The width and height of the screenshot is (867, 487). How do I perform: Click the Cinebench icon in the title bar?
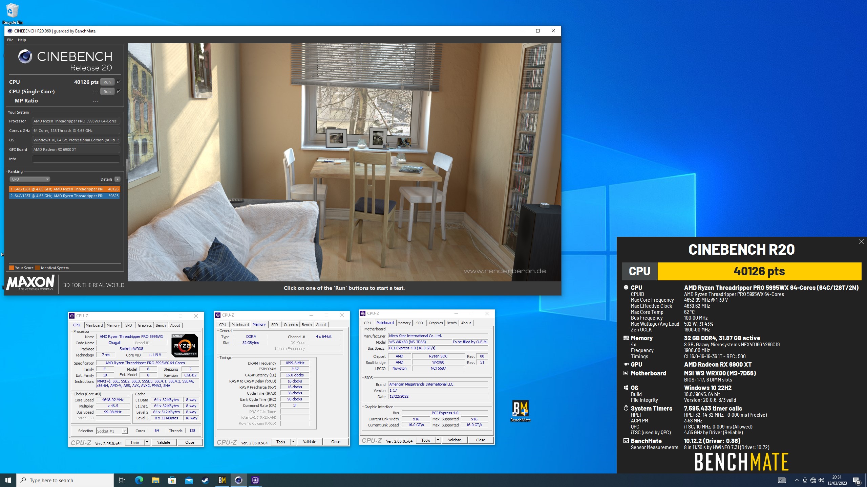pyautogui.click(x=10, y=31)
